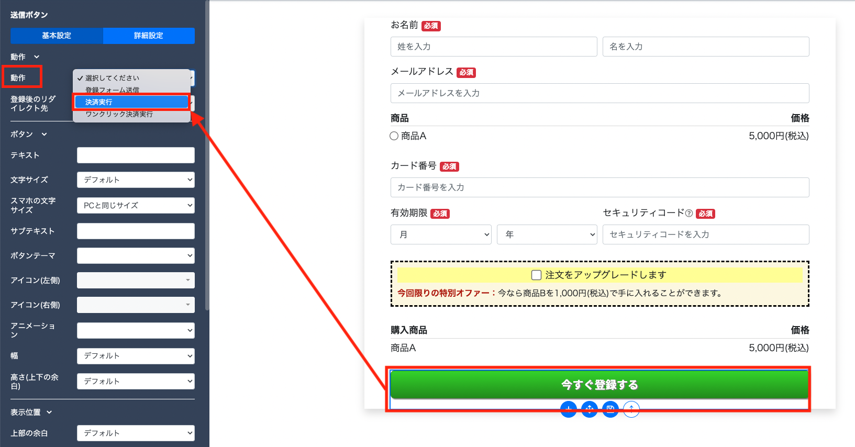This screenshot has height=447, width=855.
Task: Click the outlined up-arrow circle icon
Action: pyautogui.click(x=631, y=409)
